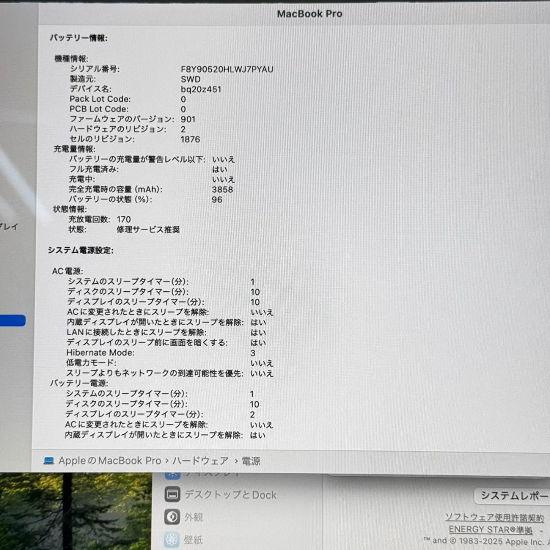Select the 修理サービス推奨 status text
550x550 pixels.
click(149, 229)
